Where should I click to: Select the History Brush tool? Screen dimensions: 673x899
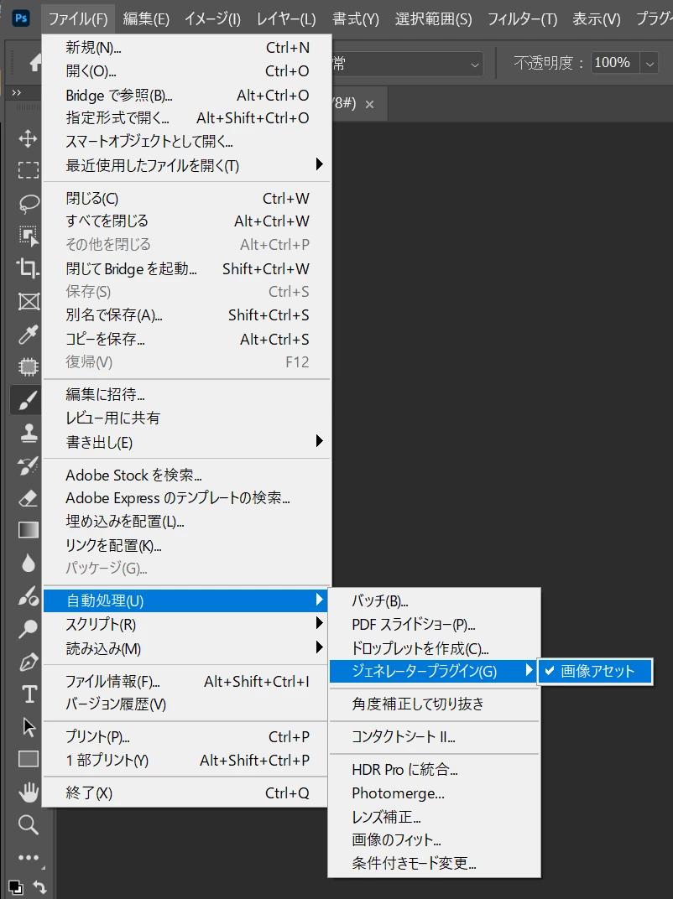[28, 465]
